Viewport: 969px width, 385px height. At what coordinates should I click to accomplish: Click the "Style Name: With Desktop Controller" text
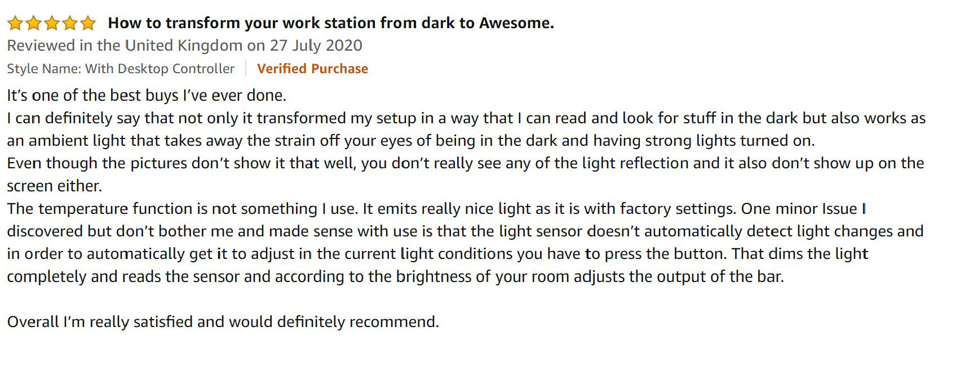(x=121, y=69)
